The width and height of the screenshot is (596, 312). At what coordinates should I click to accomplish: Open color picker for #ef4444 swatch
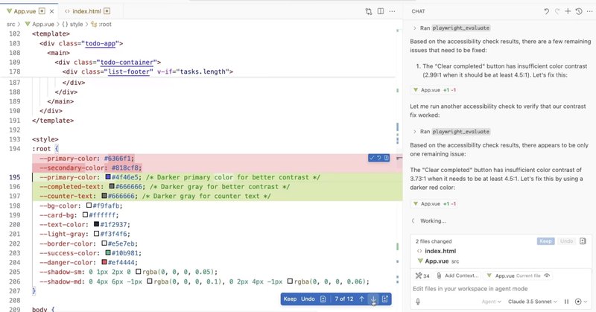(104, 262)
